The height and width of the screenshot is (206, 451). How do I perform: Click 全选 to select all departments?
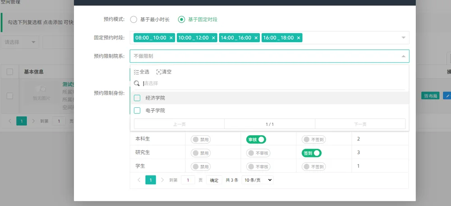pos(142,72)
